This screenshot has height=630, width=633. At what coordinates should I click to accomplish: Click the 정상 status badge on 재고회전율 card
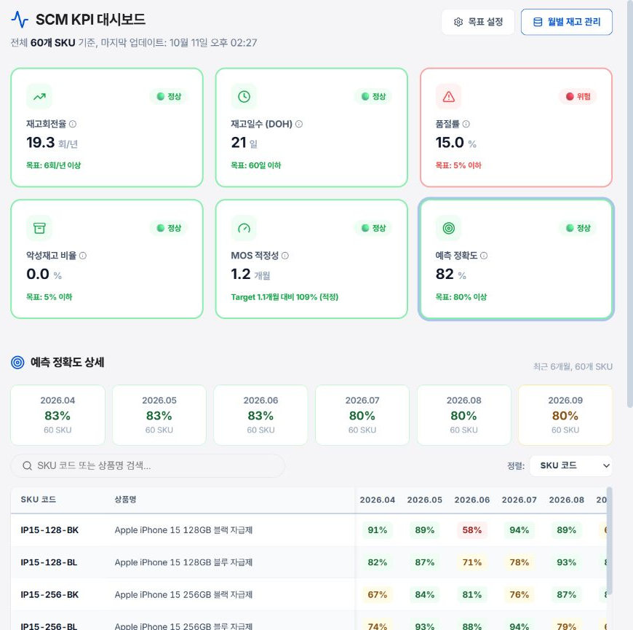[169, 97]
